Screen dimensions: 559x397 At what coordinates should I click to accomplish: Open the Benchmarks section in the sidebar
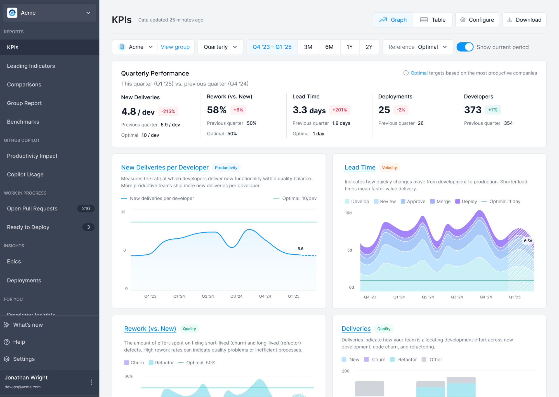[x=23, y=122]
